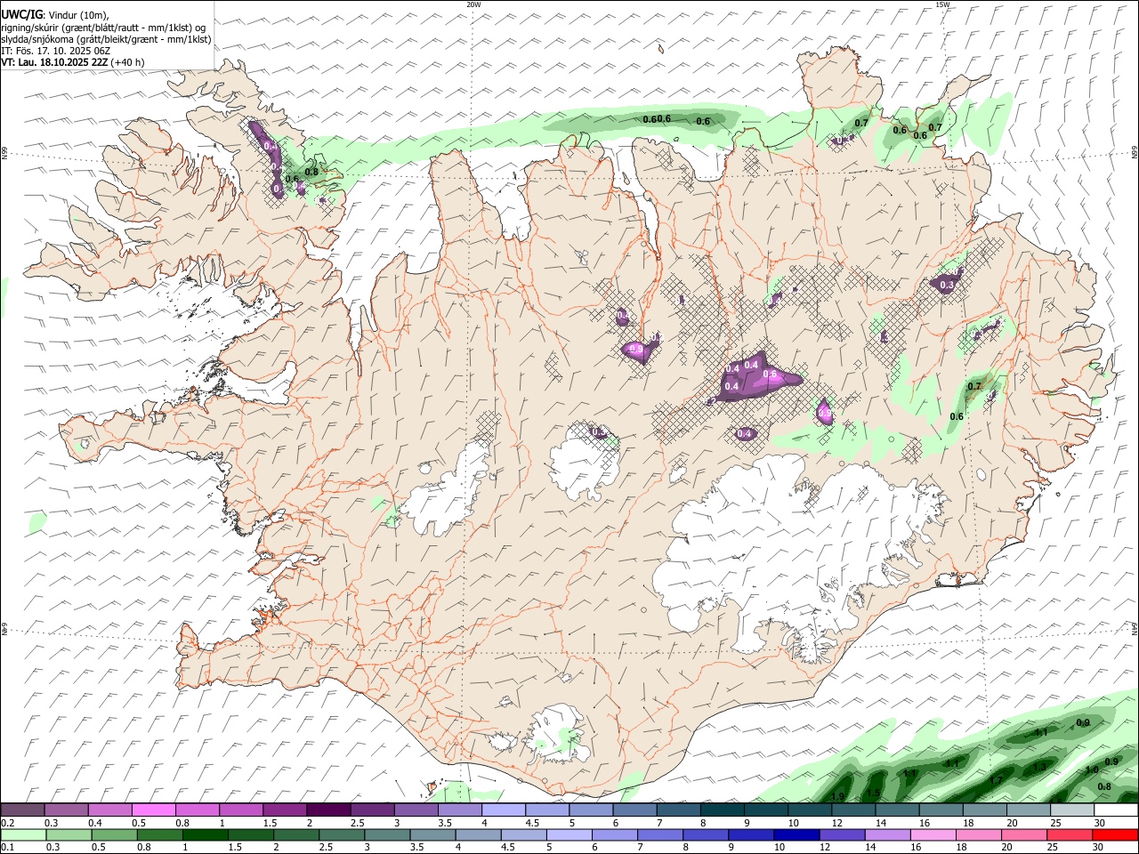
Task: Pick the white 30 swatch in upper legend row
Action: click(x=1116, y=810)
